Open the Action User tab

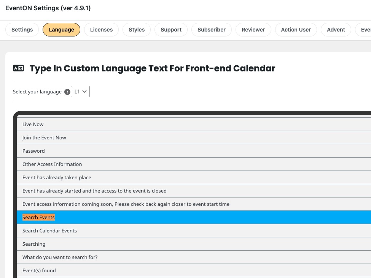(x=296, y=30)
